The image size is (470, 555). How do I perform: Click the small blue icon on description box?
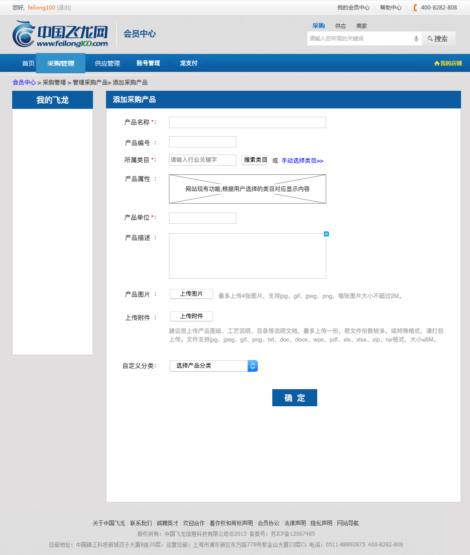coord(326,234)
